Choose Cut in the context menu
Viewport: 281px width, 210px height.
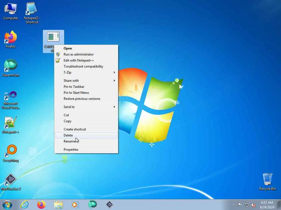[86, 115]
